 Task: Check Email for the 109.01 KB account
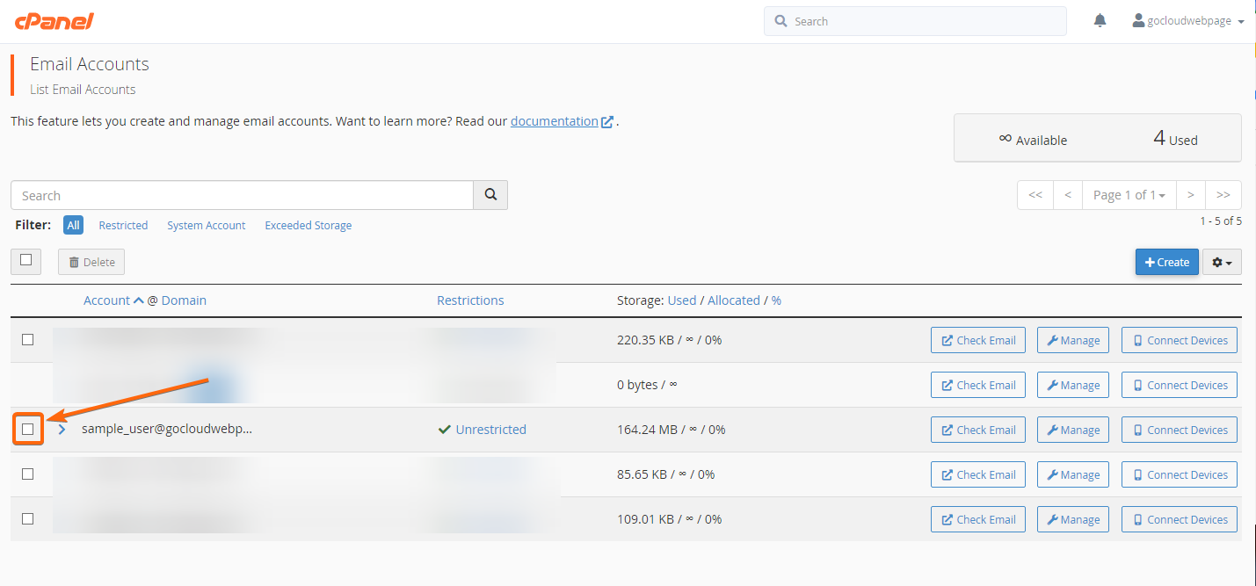tap(978, 519)
